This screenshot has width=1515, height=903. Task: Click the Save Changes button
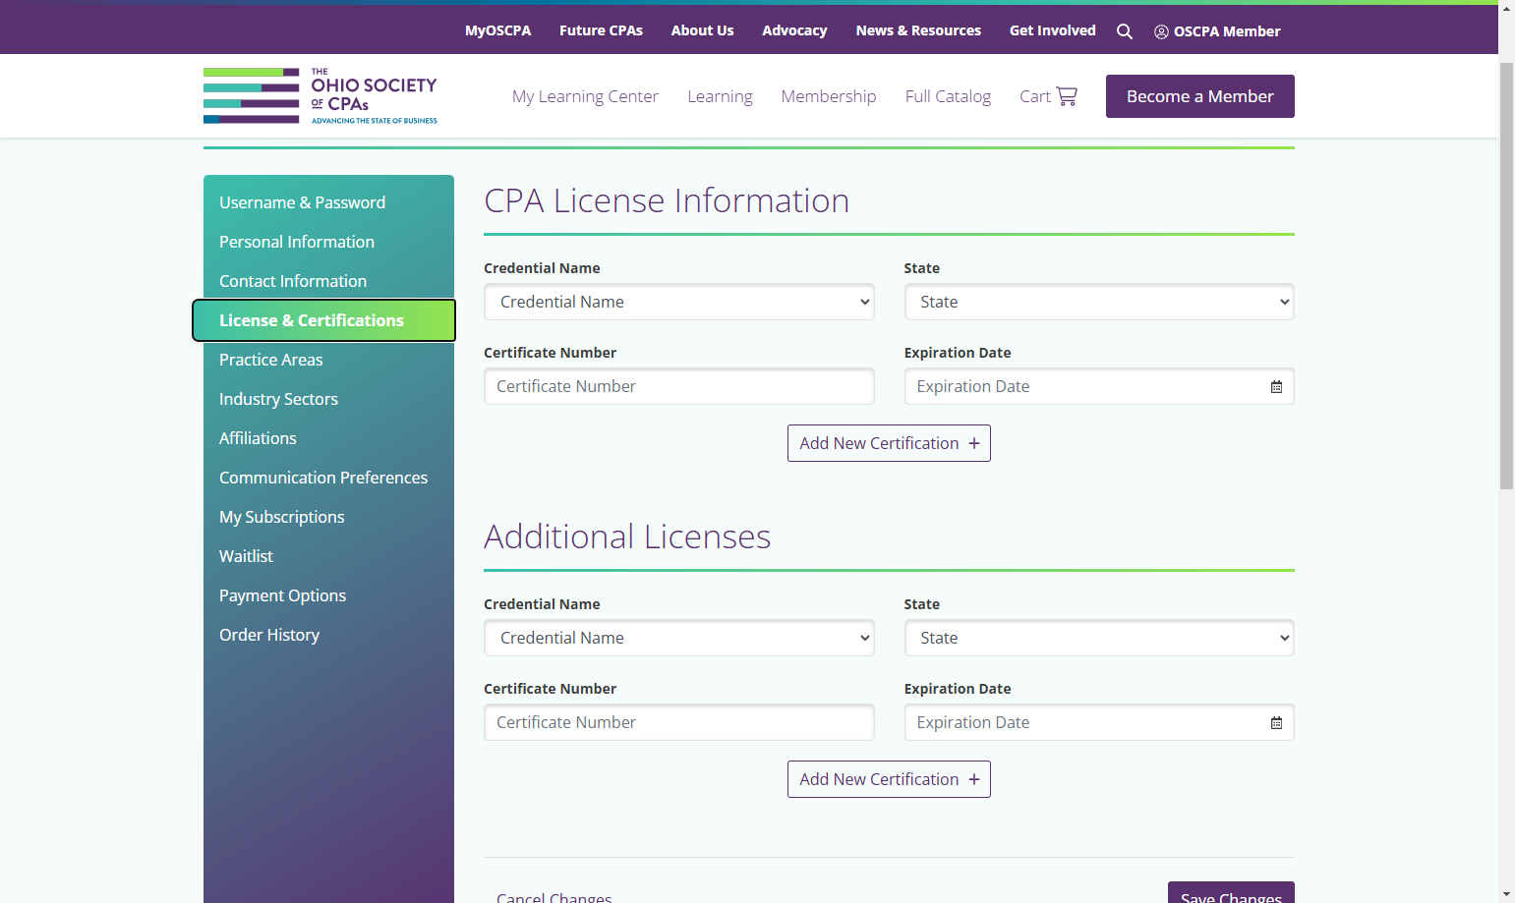click(x=1231, y=893)
